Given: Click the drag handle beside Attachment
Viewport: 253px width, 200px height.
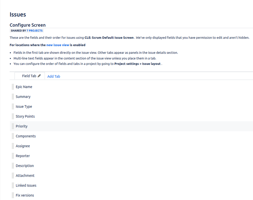Looking at the screenshot, I should (x=13, y=175).
